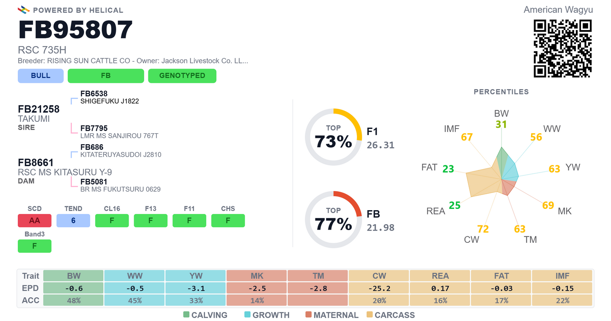Click the green CALVING legend square

(186, 315)
